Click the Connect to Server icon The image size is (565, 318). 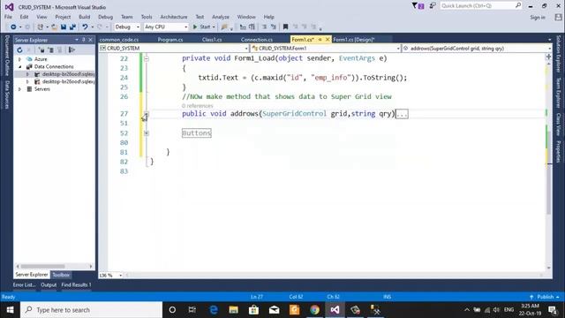click(x=51, y=49)
